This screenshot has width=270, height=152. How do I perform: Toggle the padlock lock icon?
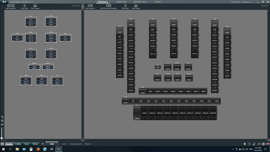[254, 144]
